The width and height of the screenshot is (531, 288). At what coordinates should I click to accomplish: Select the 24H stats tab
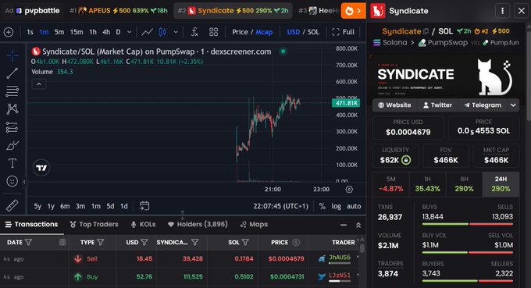[x=501, y=184]
